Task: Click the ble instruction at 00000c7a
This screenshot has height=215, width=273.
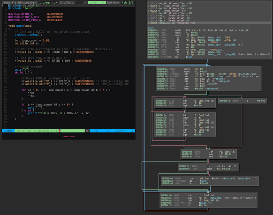Action: coord(189,89)
